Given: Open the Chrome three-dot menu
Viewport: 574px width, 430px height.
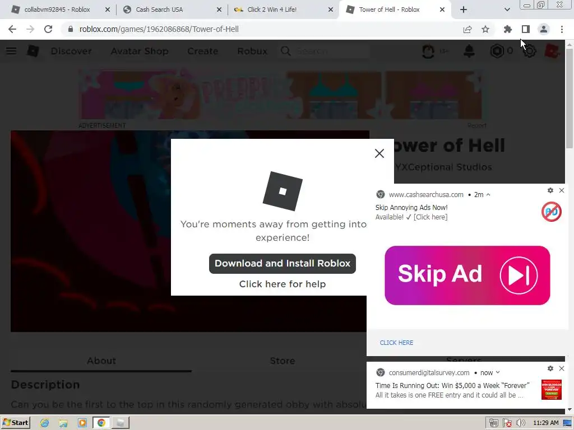Looking at the screenshot, I should pyautogui.click(x=562, y=29).
